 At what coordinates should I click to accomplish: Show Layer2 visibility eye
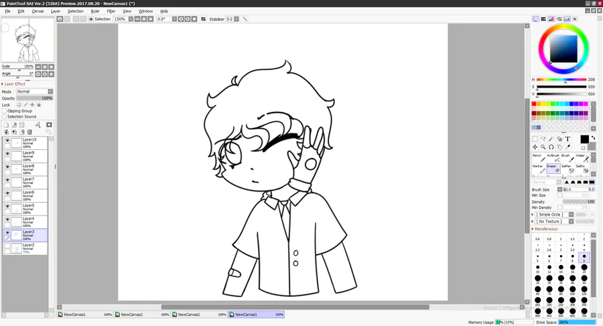[7, 246]
